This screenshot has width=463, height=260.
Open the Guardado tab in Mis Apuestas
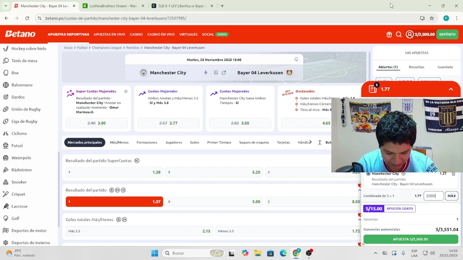point(445,67)
